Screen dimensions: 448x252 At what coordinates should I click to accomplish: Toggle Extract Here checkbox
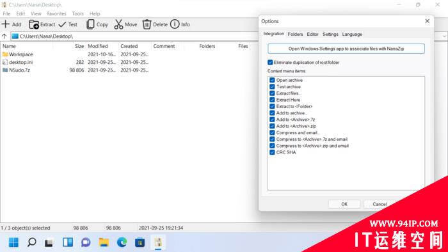(x=272, y=100)
